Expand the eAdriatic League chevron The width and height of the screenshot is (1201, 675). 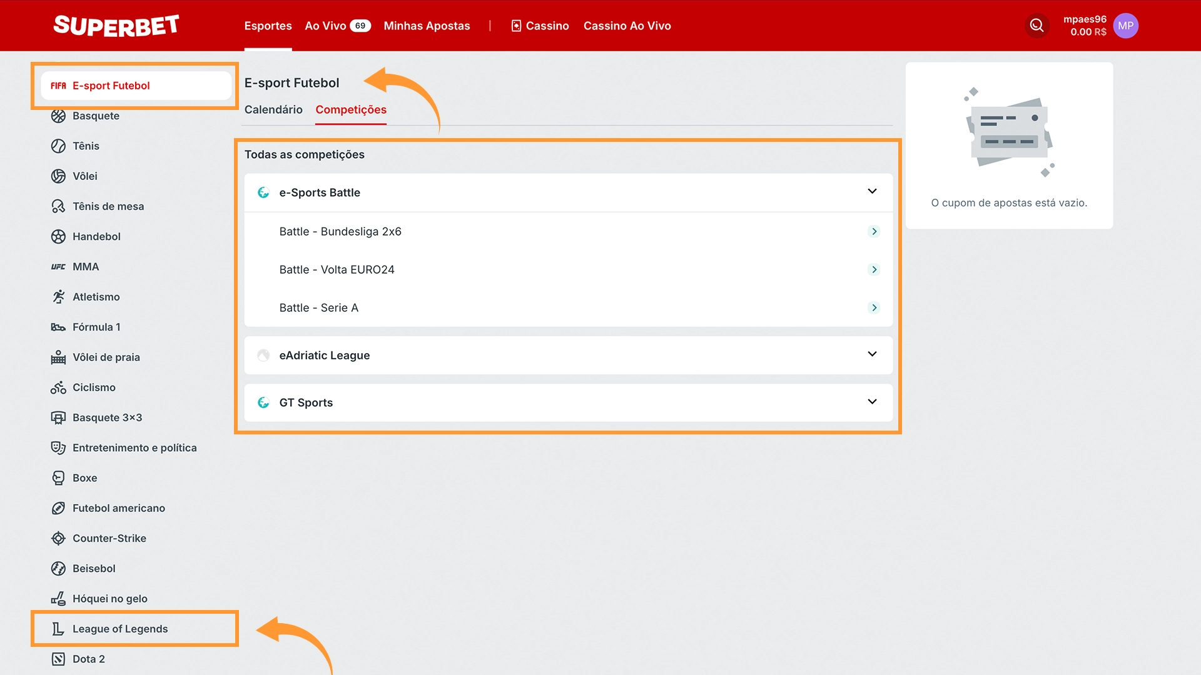pyautogui.click(x=873, y=354)
